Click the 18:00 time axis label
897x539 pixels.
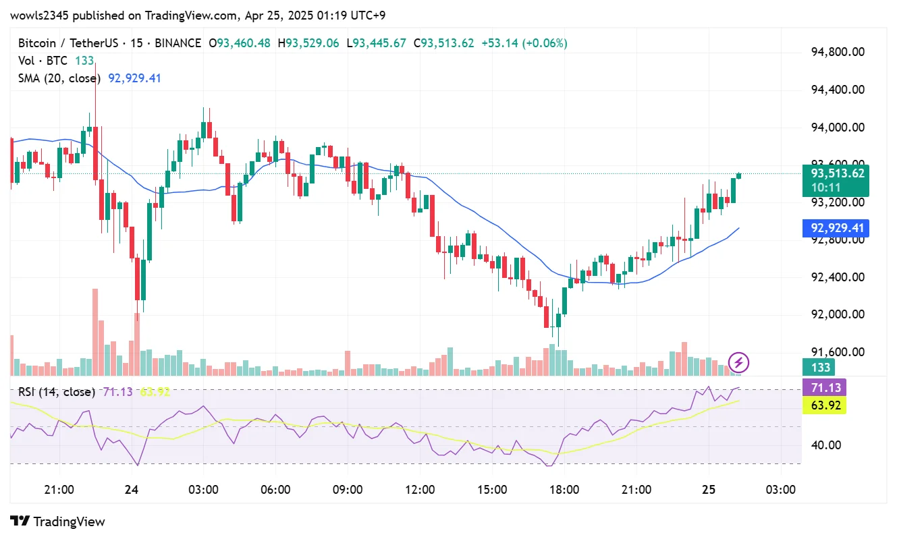(x=564, y=489)
